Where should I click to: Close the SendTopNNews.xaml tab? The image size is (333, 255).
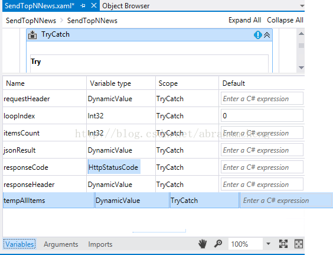pyautogui.click(x=94, y=6)
